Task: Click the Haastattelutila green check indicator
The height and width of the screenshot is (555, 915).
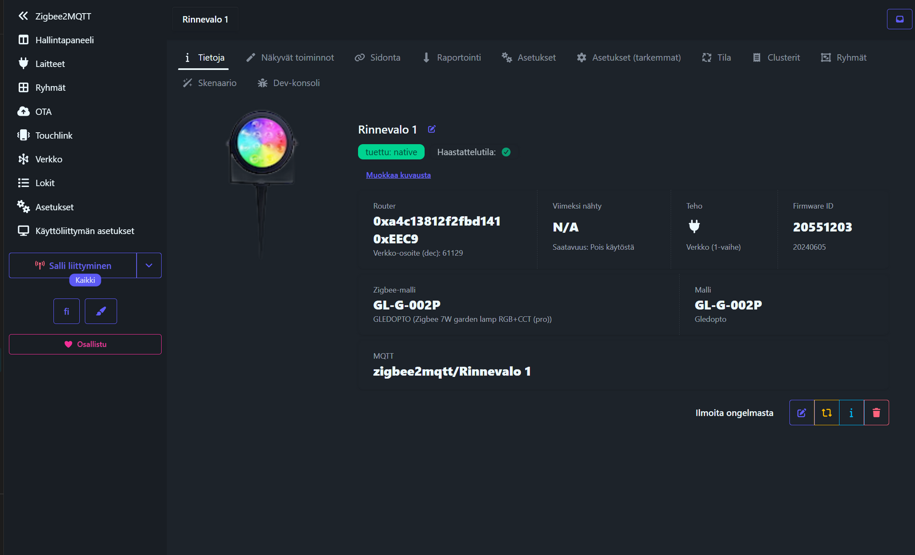Action: (x=506, y=152)
